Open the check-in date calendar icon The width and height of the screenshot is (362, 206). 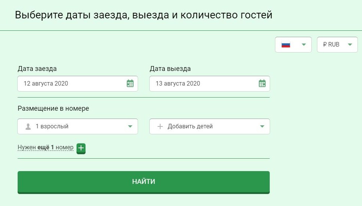point(130,83)
